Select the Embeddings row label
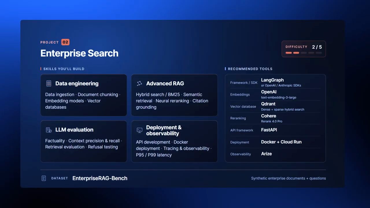This screenshot has height=208, width=370. coord(240,94)
